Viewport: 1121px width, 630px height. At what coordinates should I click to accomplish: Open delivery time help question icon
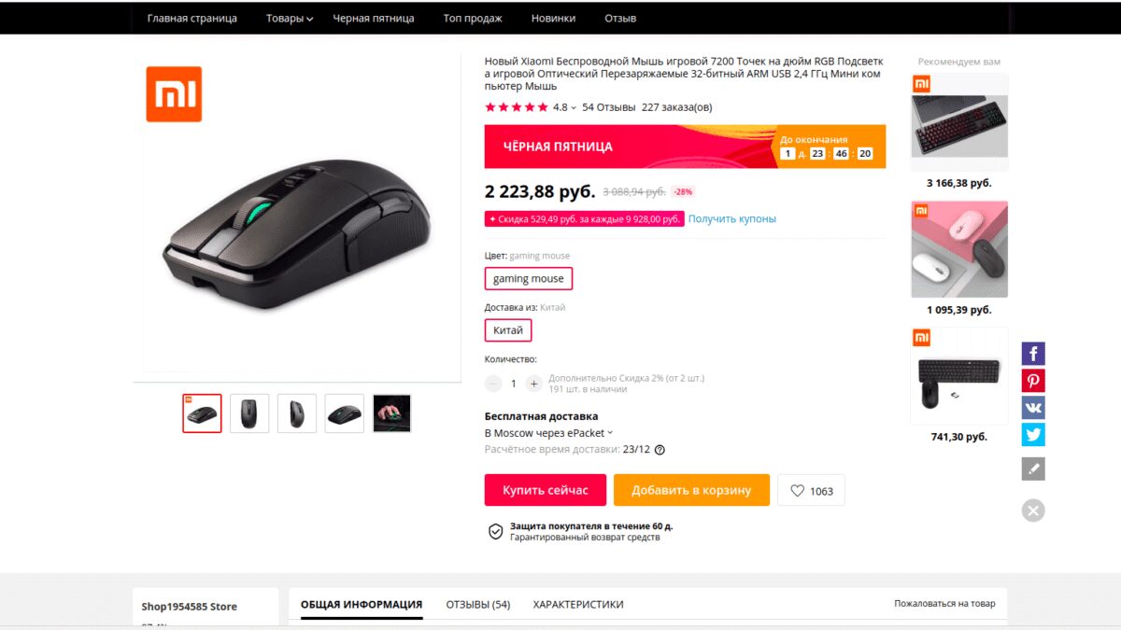660,450
